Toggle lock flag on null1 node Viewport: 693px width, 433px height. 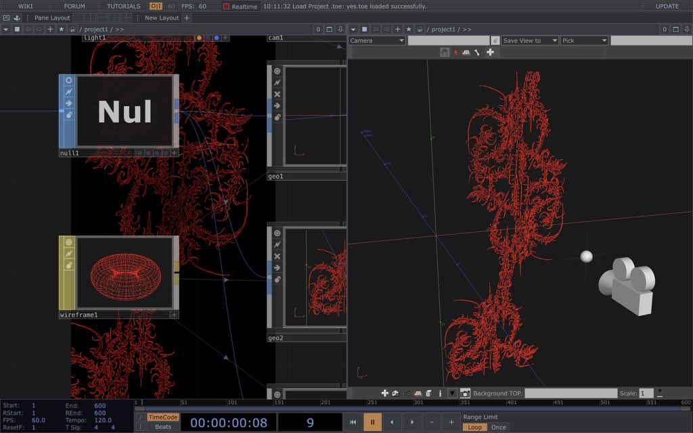coord(69,115)
